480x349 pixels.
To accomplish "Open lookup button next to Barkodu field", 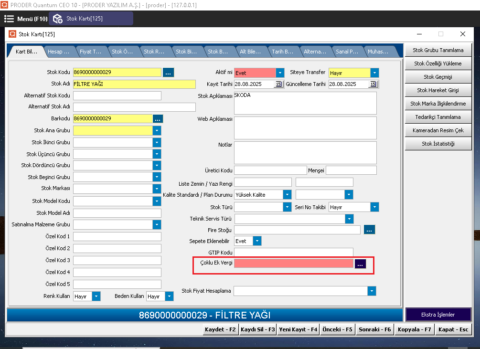I will click(x=158, y=119).
